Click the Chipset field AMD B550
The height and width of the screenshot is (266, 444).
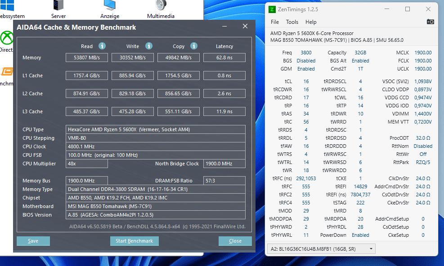156,198
